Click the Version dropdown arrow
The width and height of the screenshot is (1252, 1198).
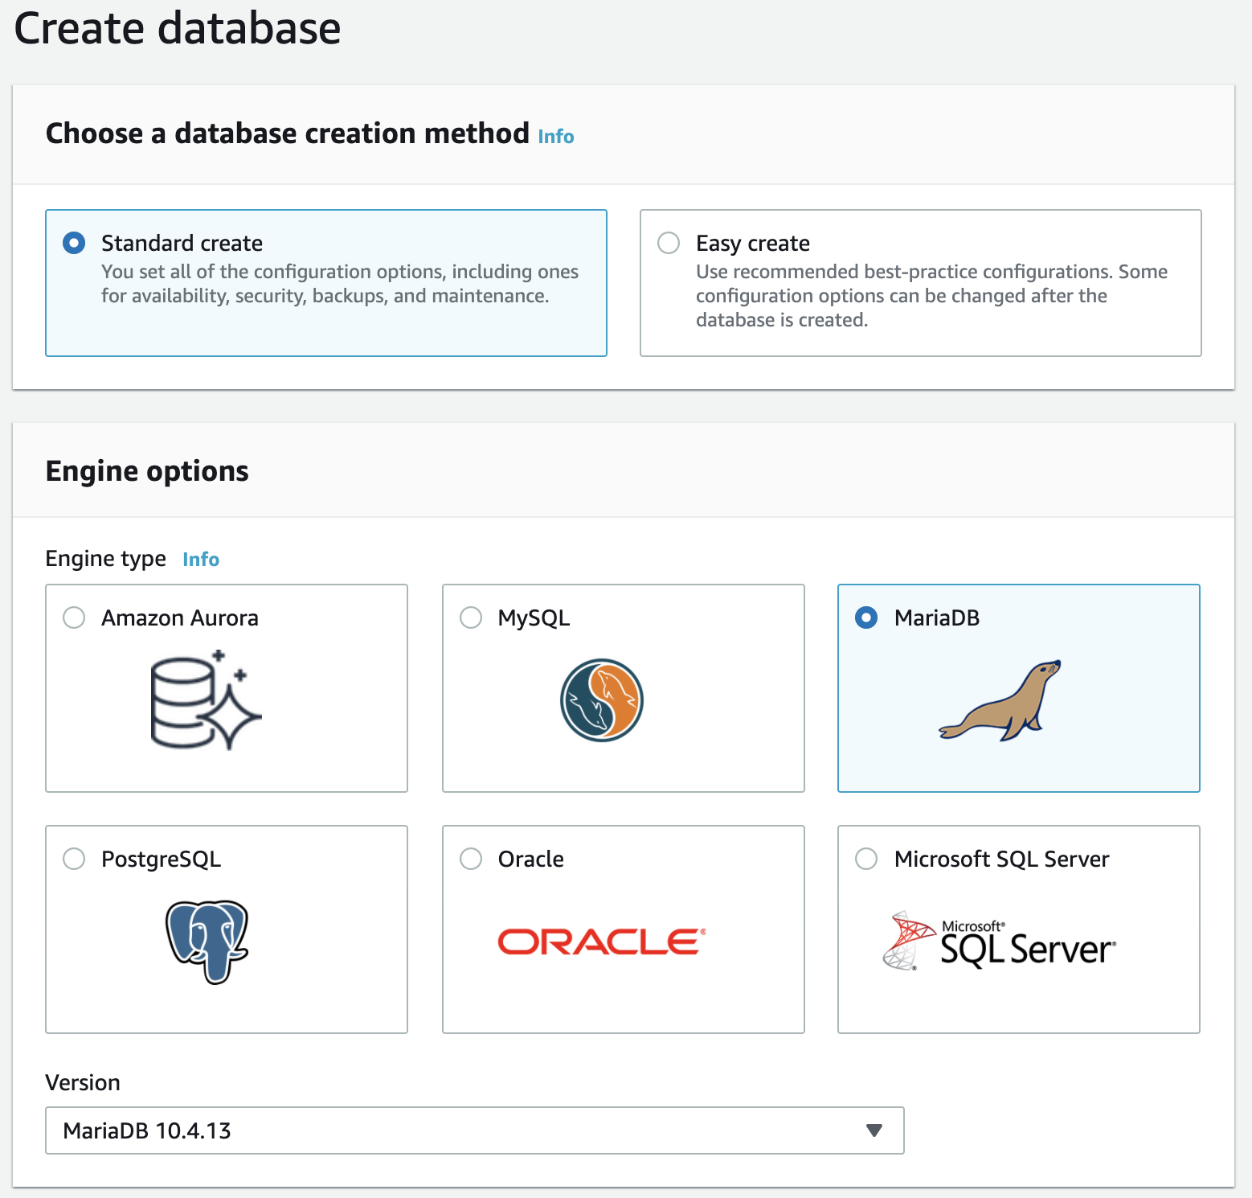tap(873, 1130)
